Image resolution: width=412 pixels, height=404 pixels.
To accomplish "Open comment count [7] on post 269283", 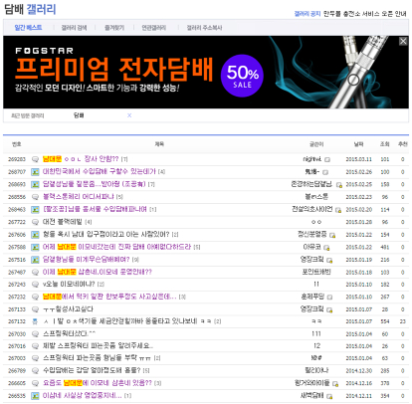I will [124, 159].
